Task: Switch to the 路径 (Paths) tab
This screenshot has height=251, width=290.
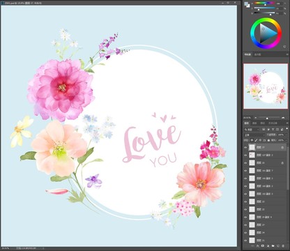Action: pyautogui.click(x=263, y=123)
